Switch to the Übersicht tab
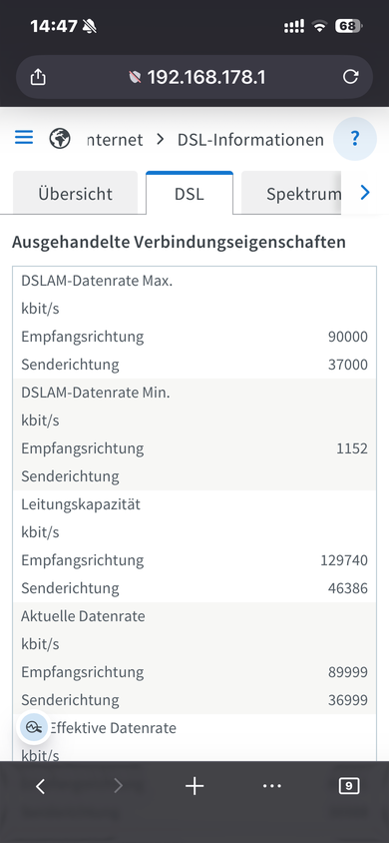Viewport: 389px width, 843px height. 75,193
